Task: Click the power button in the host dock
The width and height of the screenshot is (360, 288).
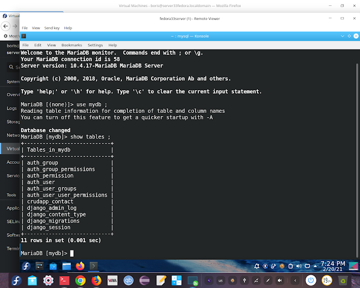Action: tap(311, 280)
